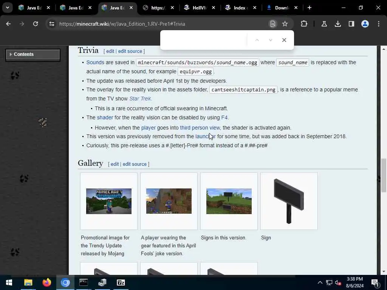Viewport: 387px width, 290px height.
Task: Click the Trivia section edit link
Action: [x=110, y=51]
